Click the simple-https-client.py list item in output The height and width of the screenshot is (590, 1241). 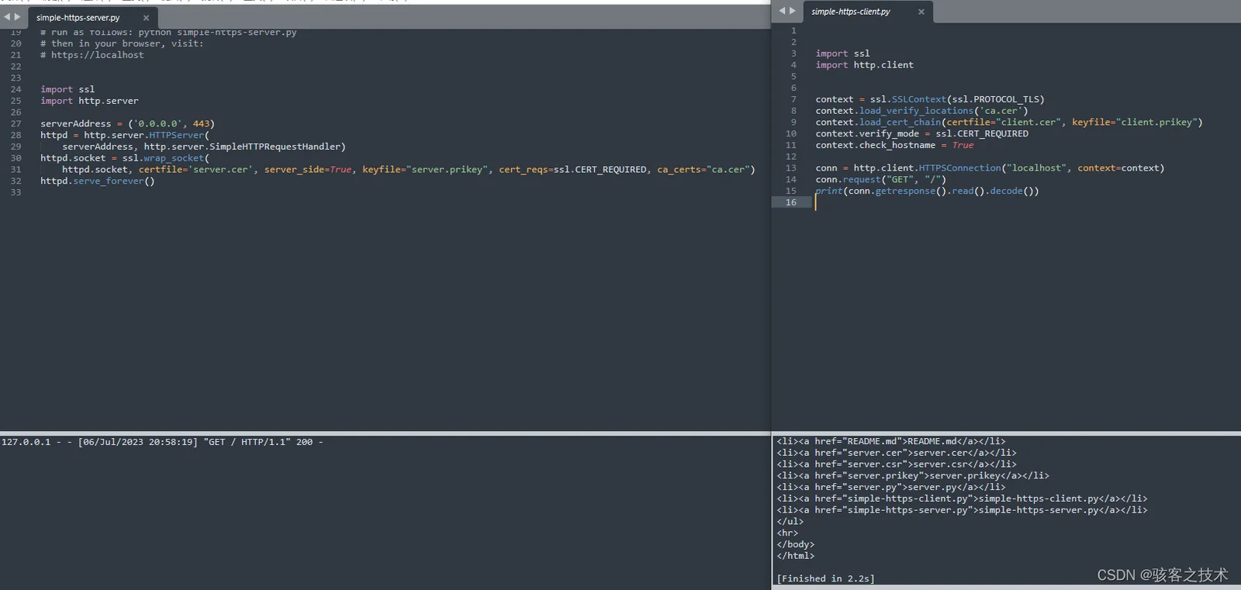963,499
